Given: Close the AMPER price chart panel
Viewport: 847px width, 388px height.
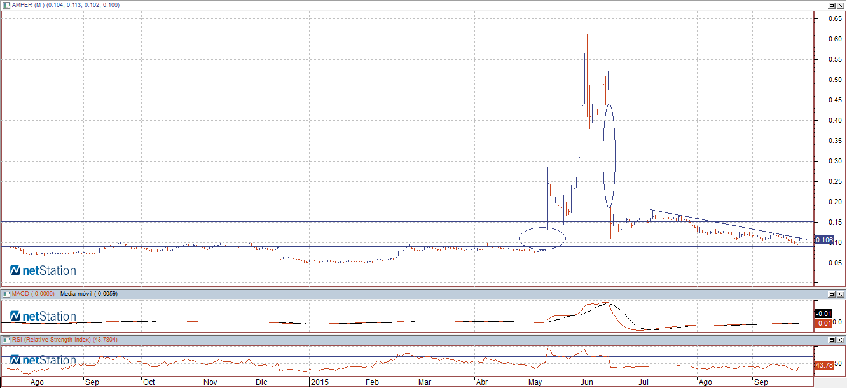Looking at the screenshot, I should (840, 4).
